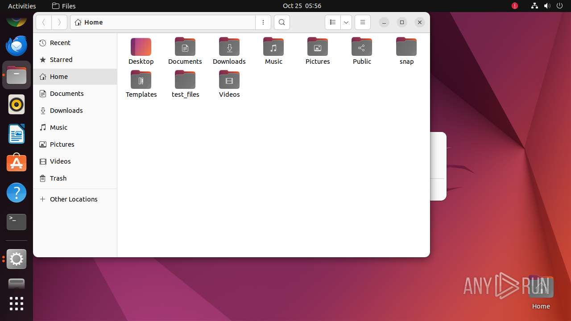The height and width of the screenshot is (321, 571).
Task: Click the Home desktop icon
Action: (x=541, y=292)
